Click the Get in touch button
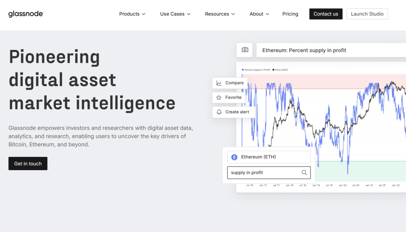This screenshot has height=232, width=406. coord(28,163)
